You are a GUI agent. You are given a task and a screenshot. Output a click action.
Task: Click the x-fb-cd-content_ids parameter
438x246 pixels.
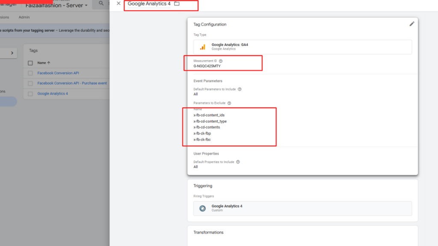pyautogui.click(x=209, y=115)
